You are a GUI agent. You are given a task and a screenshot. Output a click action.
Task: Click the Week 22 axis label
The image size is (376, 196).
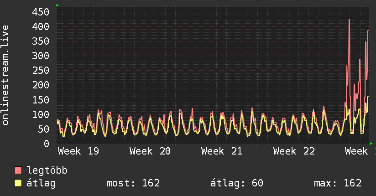coord(294,151)
